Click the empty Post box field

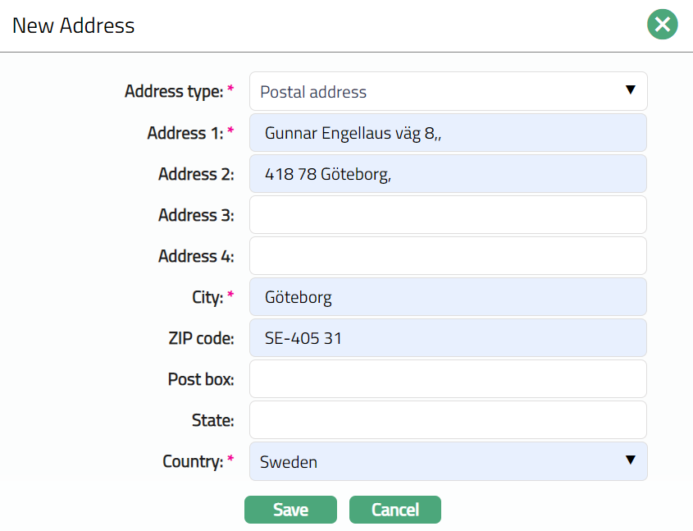448,379
